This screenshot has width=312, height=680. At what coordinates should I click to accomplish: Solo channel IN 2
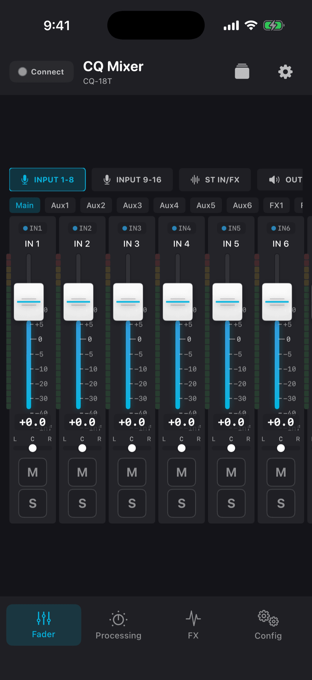pyautogui.click(x=82, y=503)
